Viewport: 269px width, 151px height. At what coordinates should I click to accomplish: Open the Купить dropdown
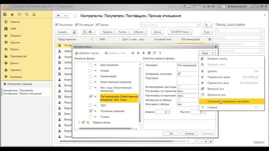123,32
